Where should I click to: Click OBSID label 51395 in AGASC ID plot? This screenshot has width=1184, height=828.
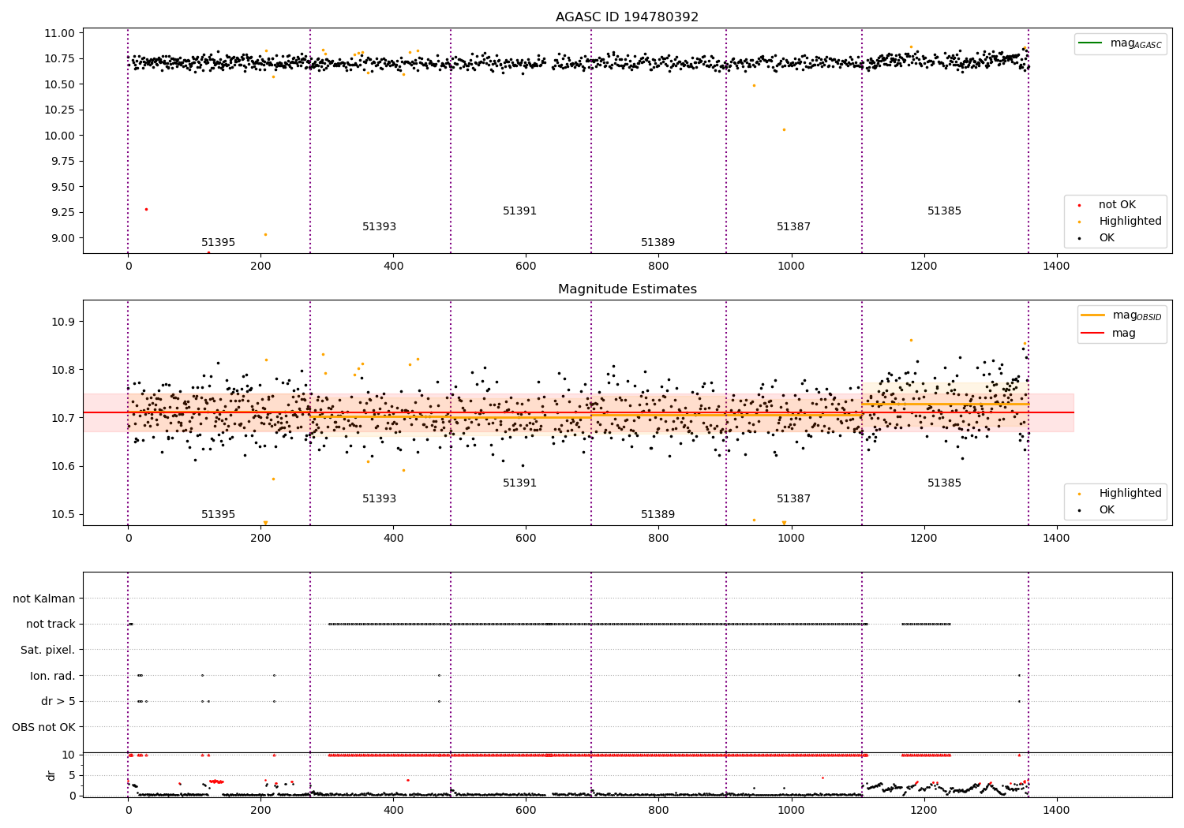click(218, 243)
